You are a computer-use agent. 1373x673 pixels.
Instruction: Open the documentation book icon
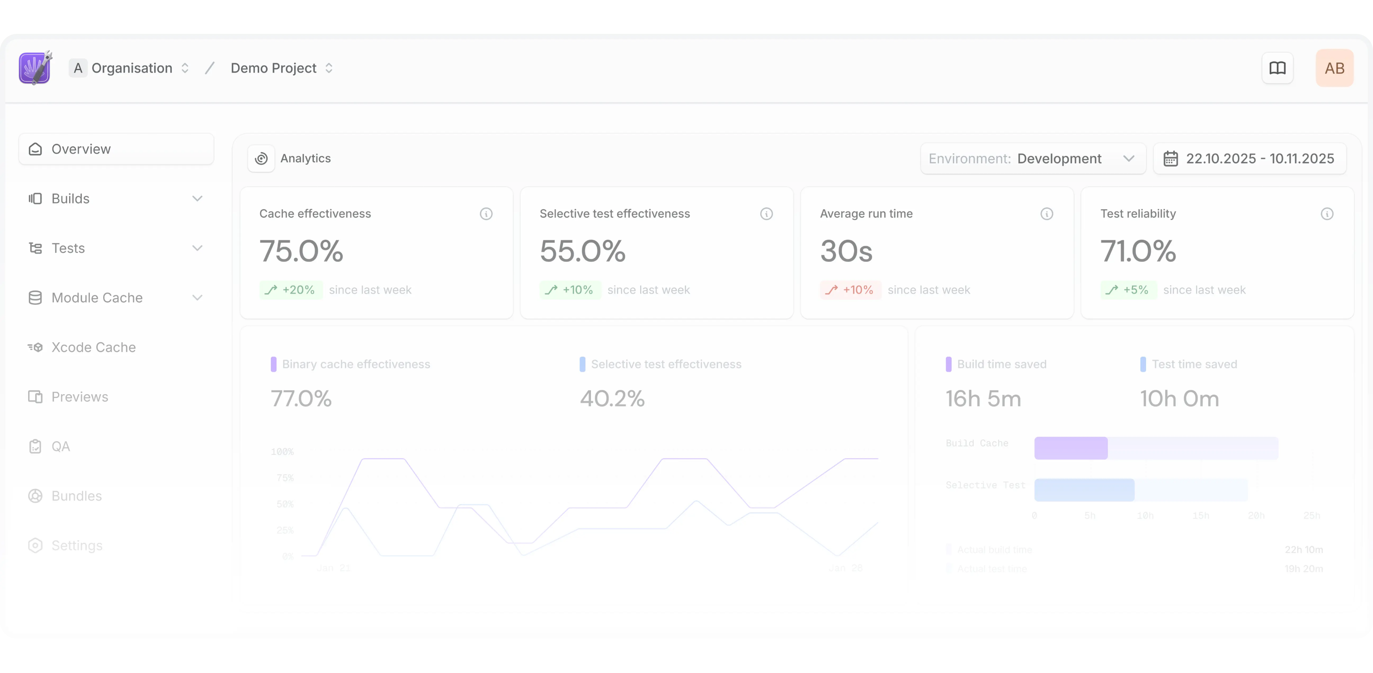[1277, 68]
